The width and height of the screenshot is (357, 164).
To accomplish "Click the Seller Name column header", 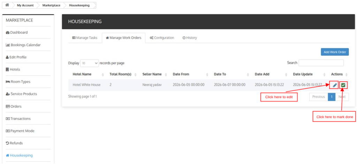I will 152,74.
